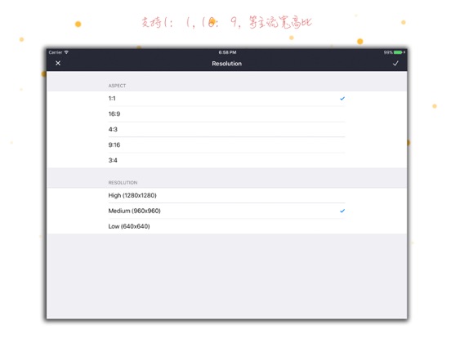Select the 1:1 aspect ratio
Viewport: 451px width, 338px height.
click(x=226, y=99)
